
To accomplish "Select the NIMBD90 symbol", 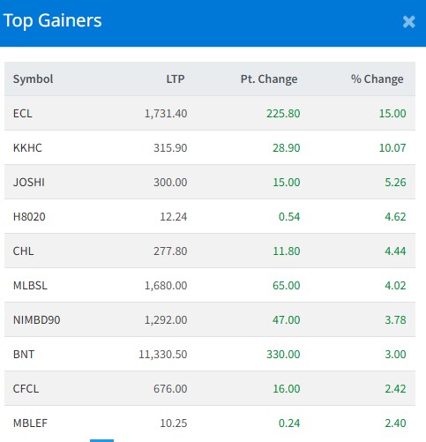I will click(36, 319).
